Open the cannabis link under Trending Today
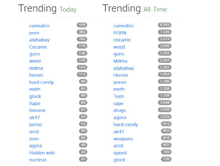 pos(39,26)
